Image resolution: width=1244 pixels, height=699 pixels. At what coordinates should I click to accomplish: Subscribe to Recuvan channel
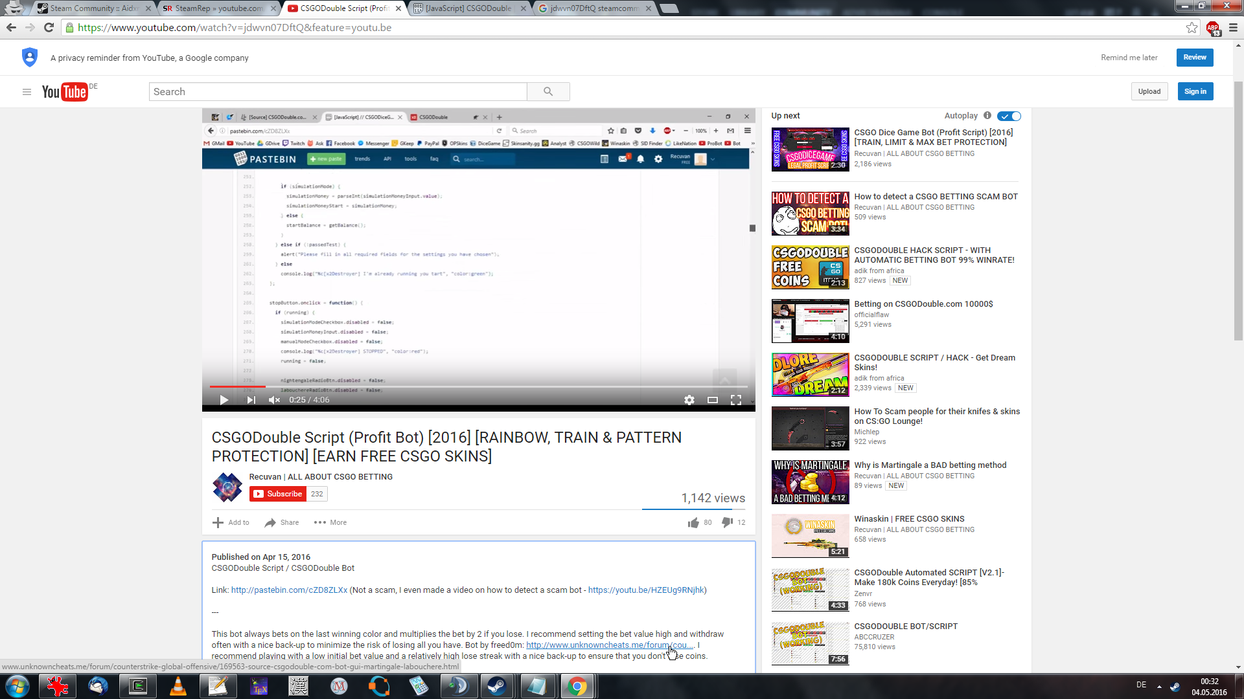(x=277, y=494)
